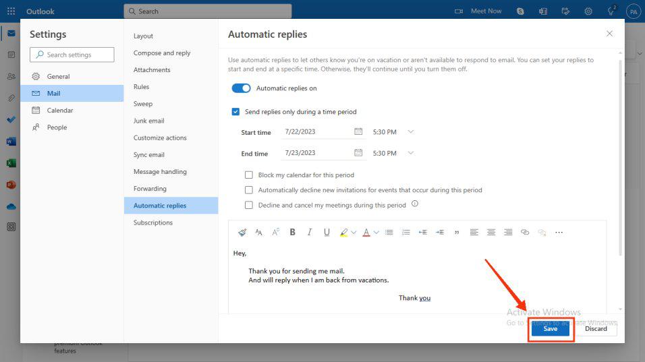The image size is (645, 362).
Task: Apply bold formatting in reply editor
Action: (x=292, y=232)
